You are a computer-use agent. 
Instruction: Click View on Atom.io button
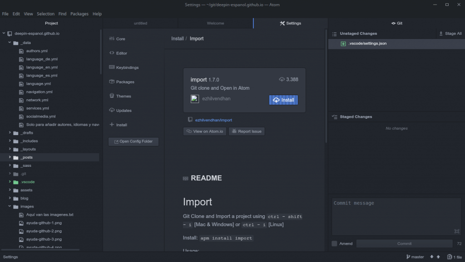pyautogui.click(x=205, y=131)
